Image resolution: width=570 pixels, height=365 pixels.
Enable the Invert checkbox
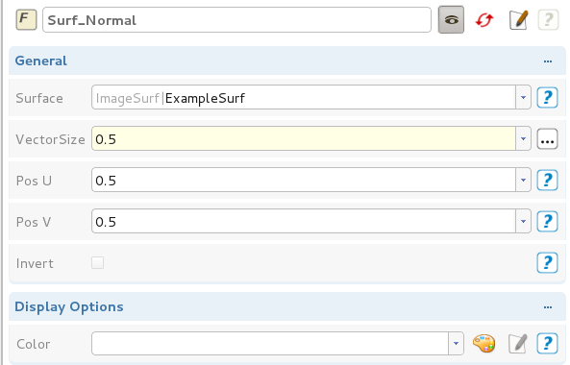(x=97, y=262)
